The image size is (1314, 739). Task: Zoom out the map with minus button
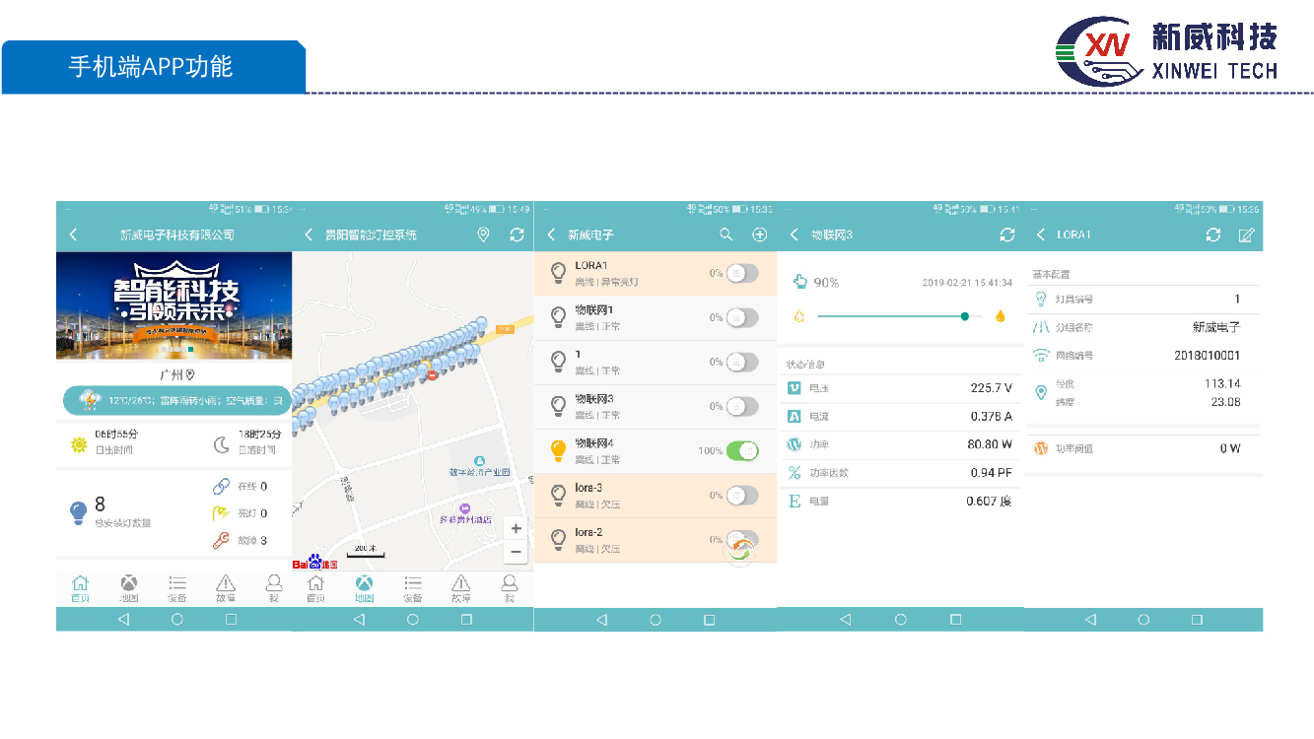tap(516, 552)
